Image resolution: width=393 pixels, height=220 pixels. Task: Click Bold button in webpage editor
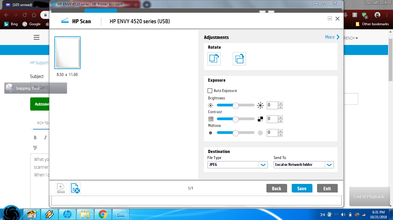pos(35,137)
